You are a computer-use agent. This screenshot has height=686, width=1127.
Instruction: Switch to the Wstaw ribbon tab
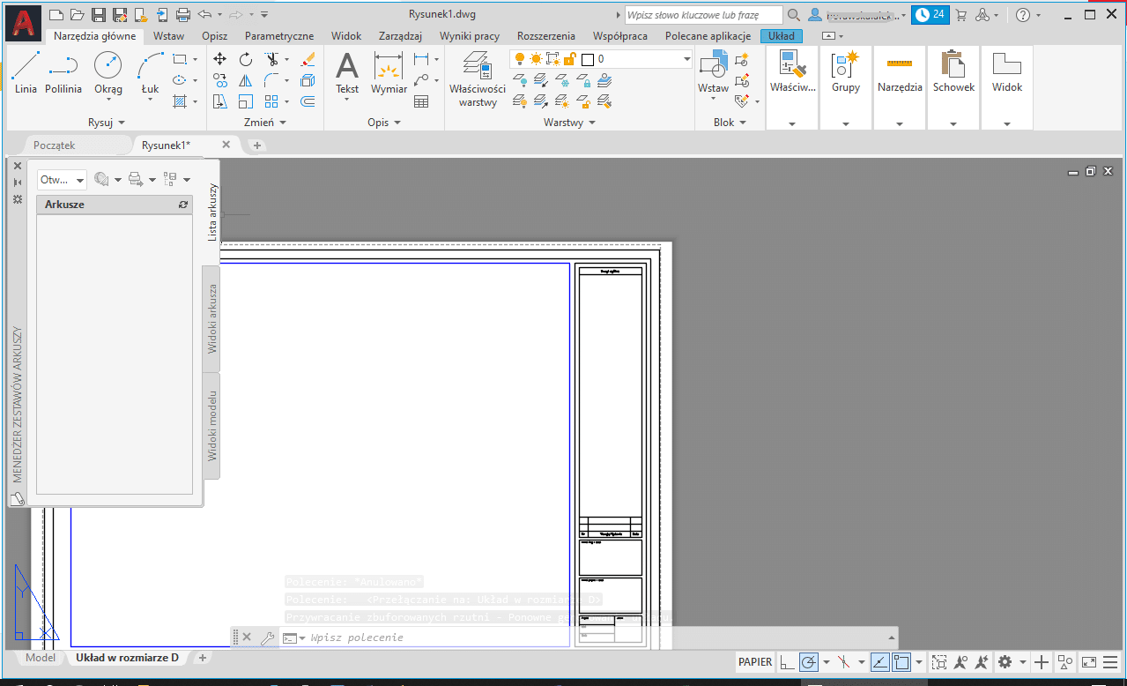[x=168, y=36]
